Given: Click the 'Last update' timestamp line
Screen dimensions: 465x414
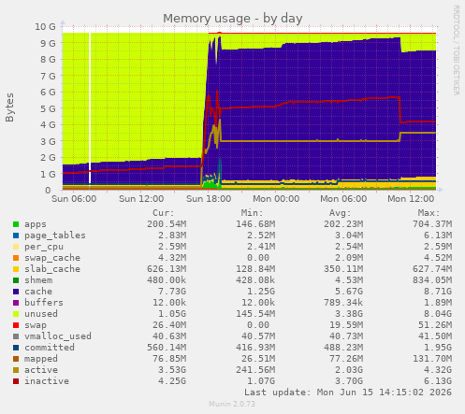Looking at the screenshot, I should 348,393.
